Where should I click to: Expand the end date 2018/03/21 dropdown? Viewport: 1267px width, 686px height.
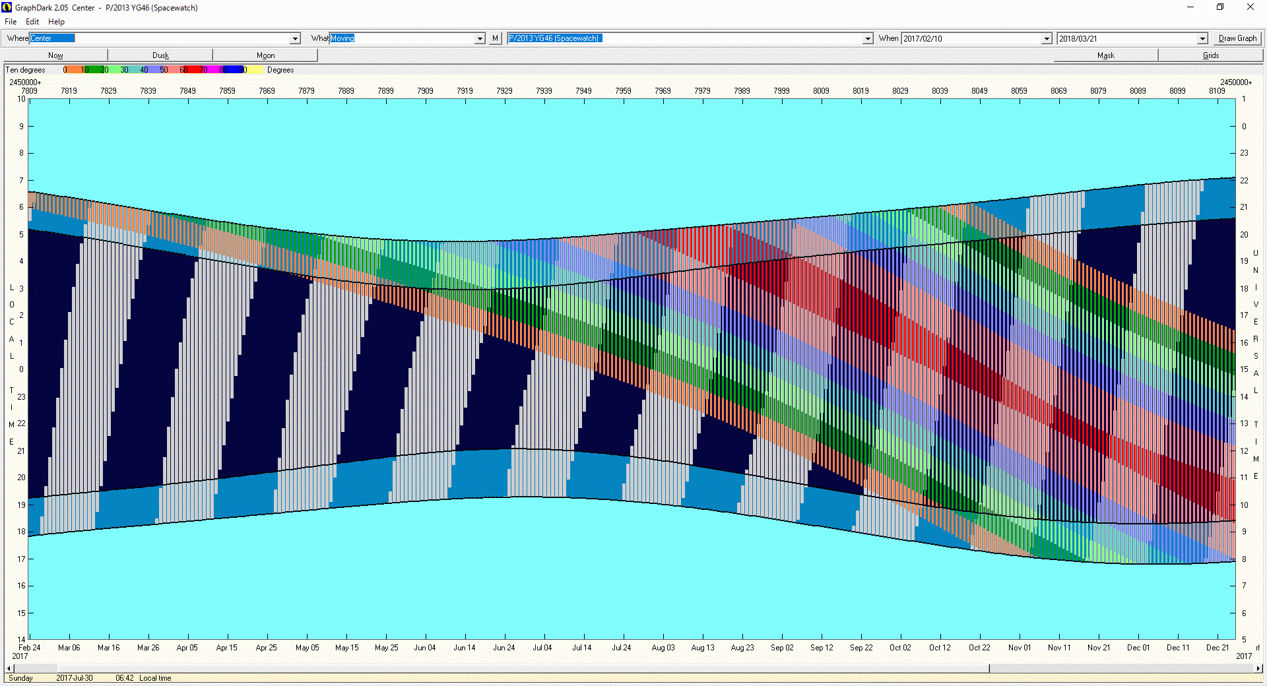point(1202,39)
